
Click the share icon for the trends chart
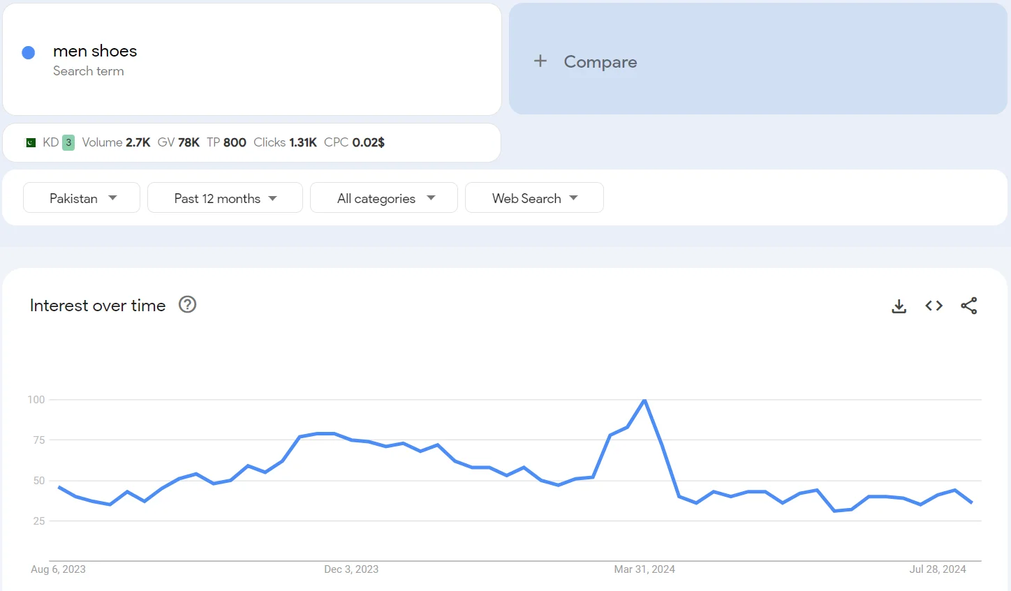click(x=969, y=306)
